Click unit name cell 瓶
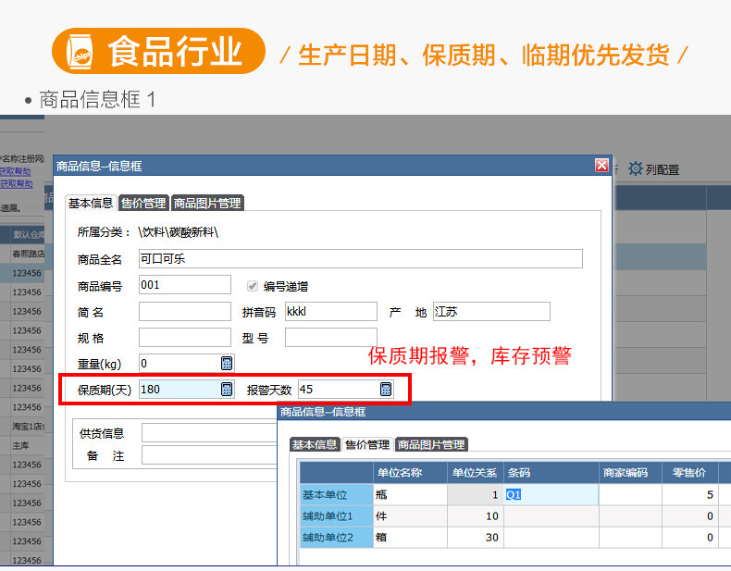Screen dimensions: 731x571 point(410,494)
